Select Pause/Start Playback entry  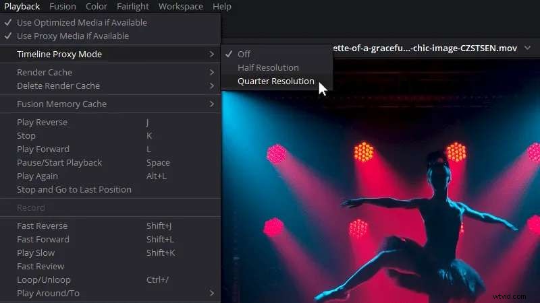point(59,162)
